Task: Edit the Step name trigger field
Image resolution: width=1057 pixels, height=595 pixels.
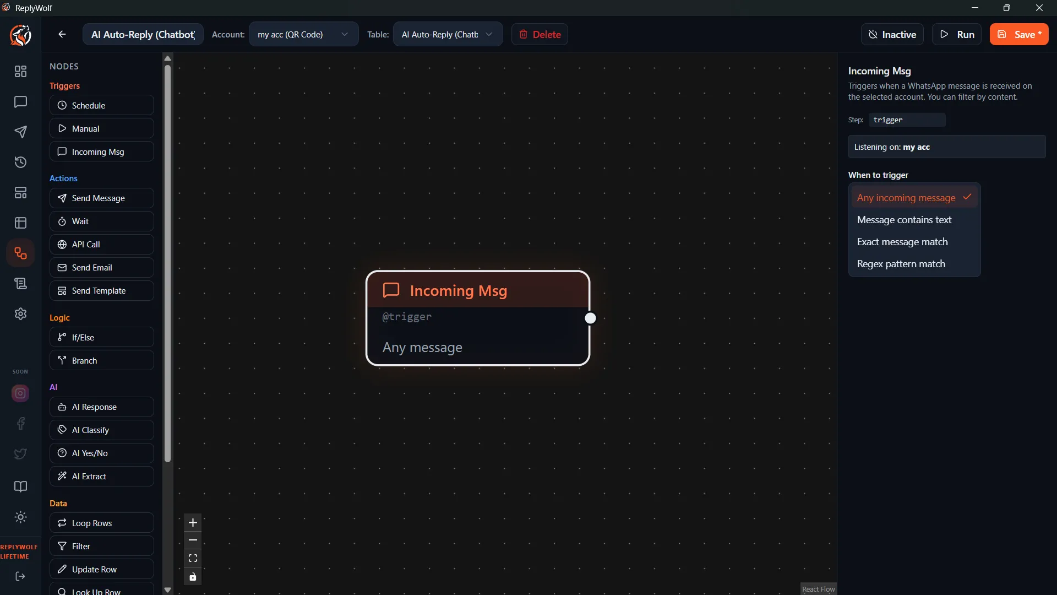Action: (x=907, y=120)
